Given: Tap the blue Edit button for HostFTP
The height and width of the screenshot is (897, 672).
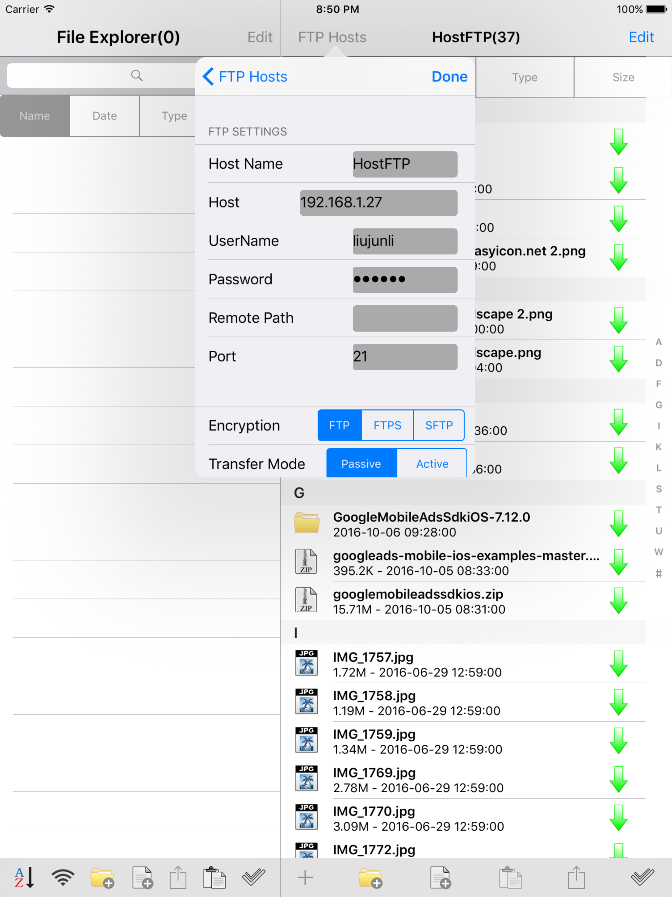Looking at the screenshot, I should click(641, 37).
